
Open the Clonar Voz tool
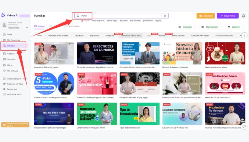click(x=11, y=59)
